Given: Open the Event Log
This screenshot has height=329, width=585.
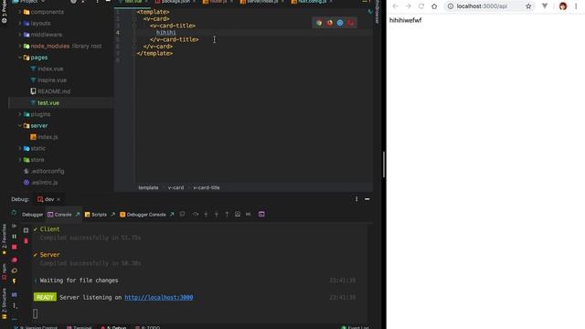Looking at the screenshot, I should 355,327.
